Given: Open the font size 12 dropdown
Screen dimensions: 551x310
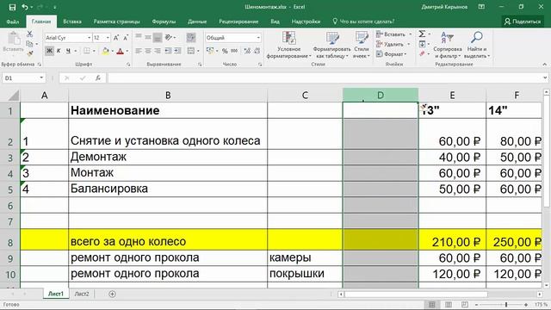Looking at the screenshot, I should [108, 38].
